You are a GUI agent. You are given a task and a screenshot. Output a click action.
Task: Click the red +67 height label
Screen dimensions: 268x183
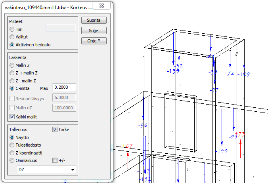pos(127,147)
